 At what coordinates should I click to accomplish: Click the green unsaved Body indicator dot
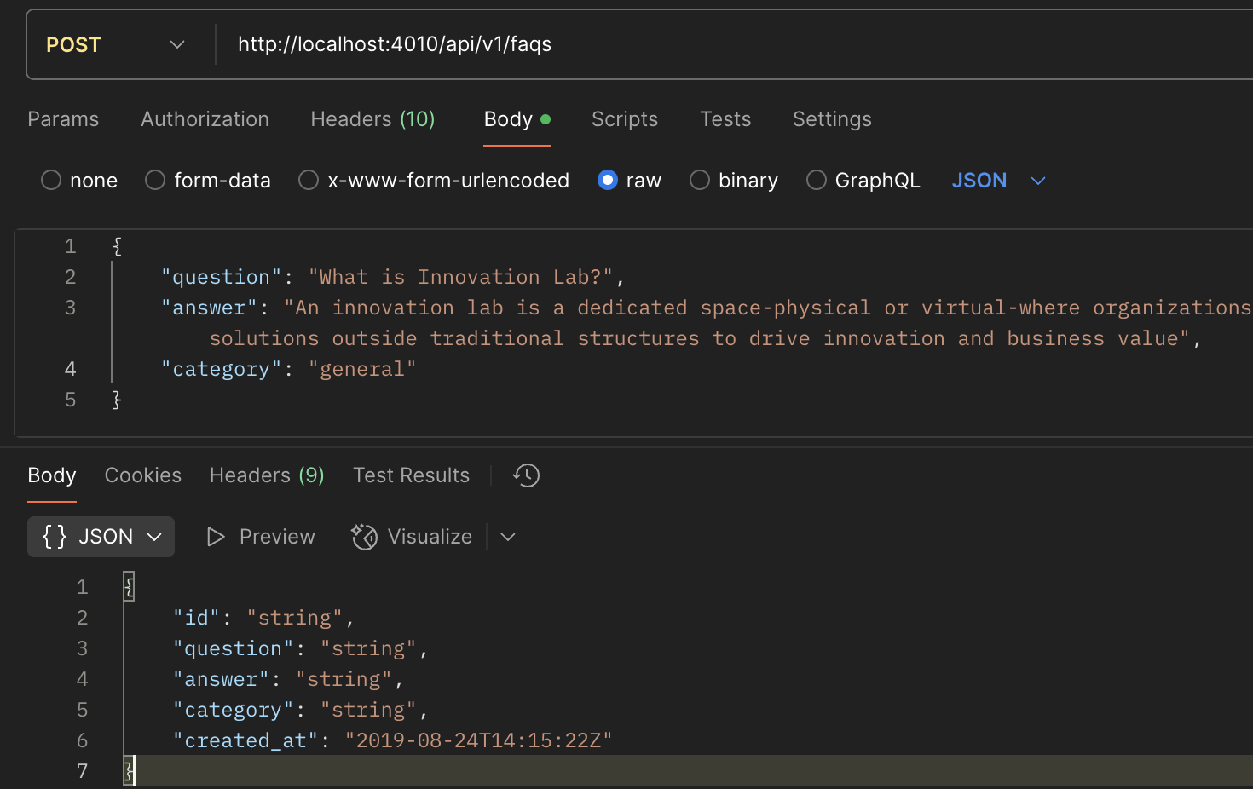[x=546, y=119]
